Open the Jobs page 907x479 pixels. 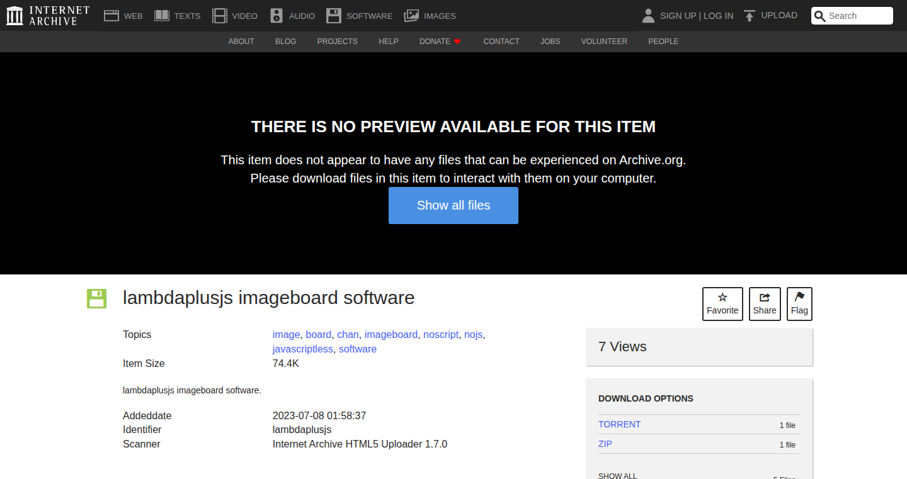pyautogui.click(x=550, y=42)
